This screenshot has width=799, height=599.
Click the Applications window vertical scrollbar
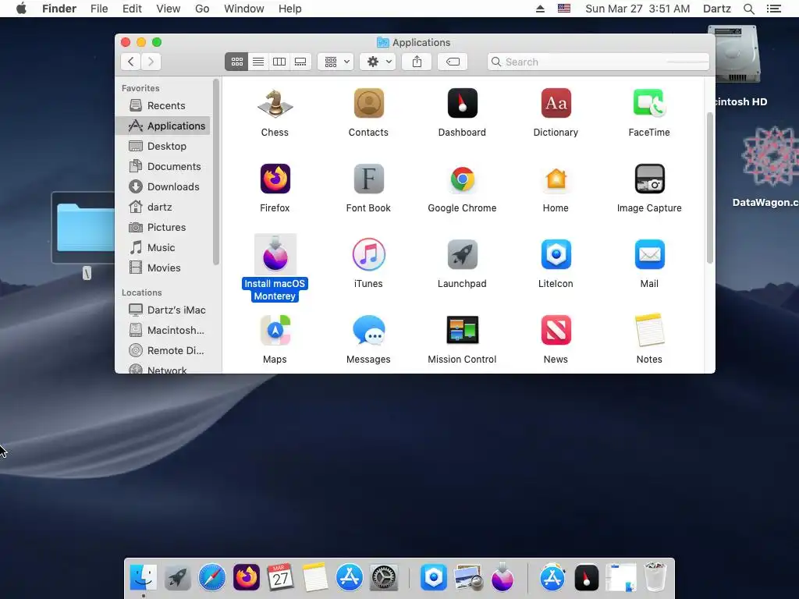(x=710, y=188)
